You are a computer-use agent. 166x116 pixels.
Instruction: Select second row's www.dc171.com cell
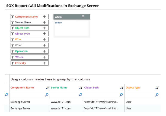pos(66,108)
